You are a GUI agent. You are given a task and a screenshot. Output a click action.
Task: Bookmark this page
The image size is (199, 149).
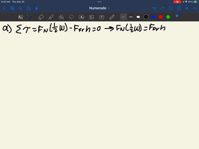coord(171,8)
